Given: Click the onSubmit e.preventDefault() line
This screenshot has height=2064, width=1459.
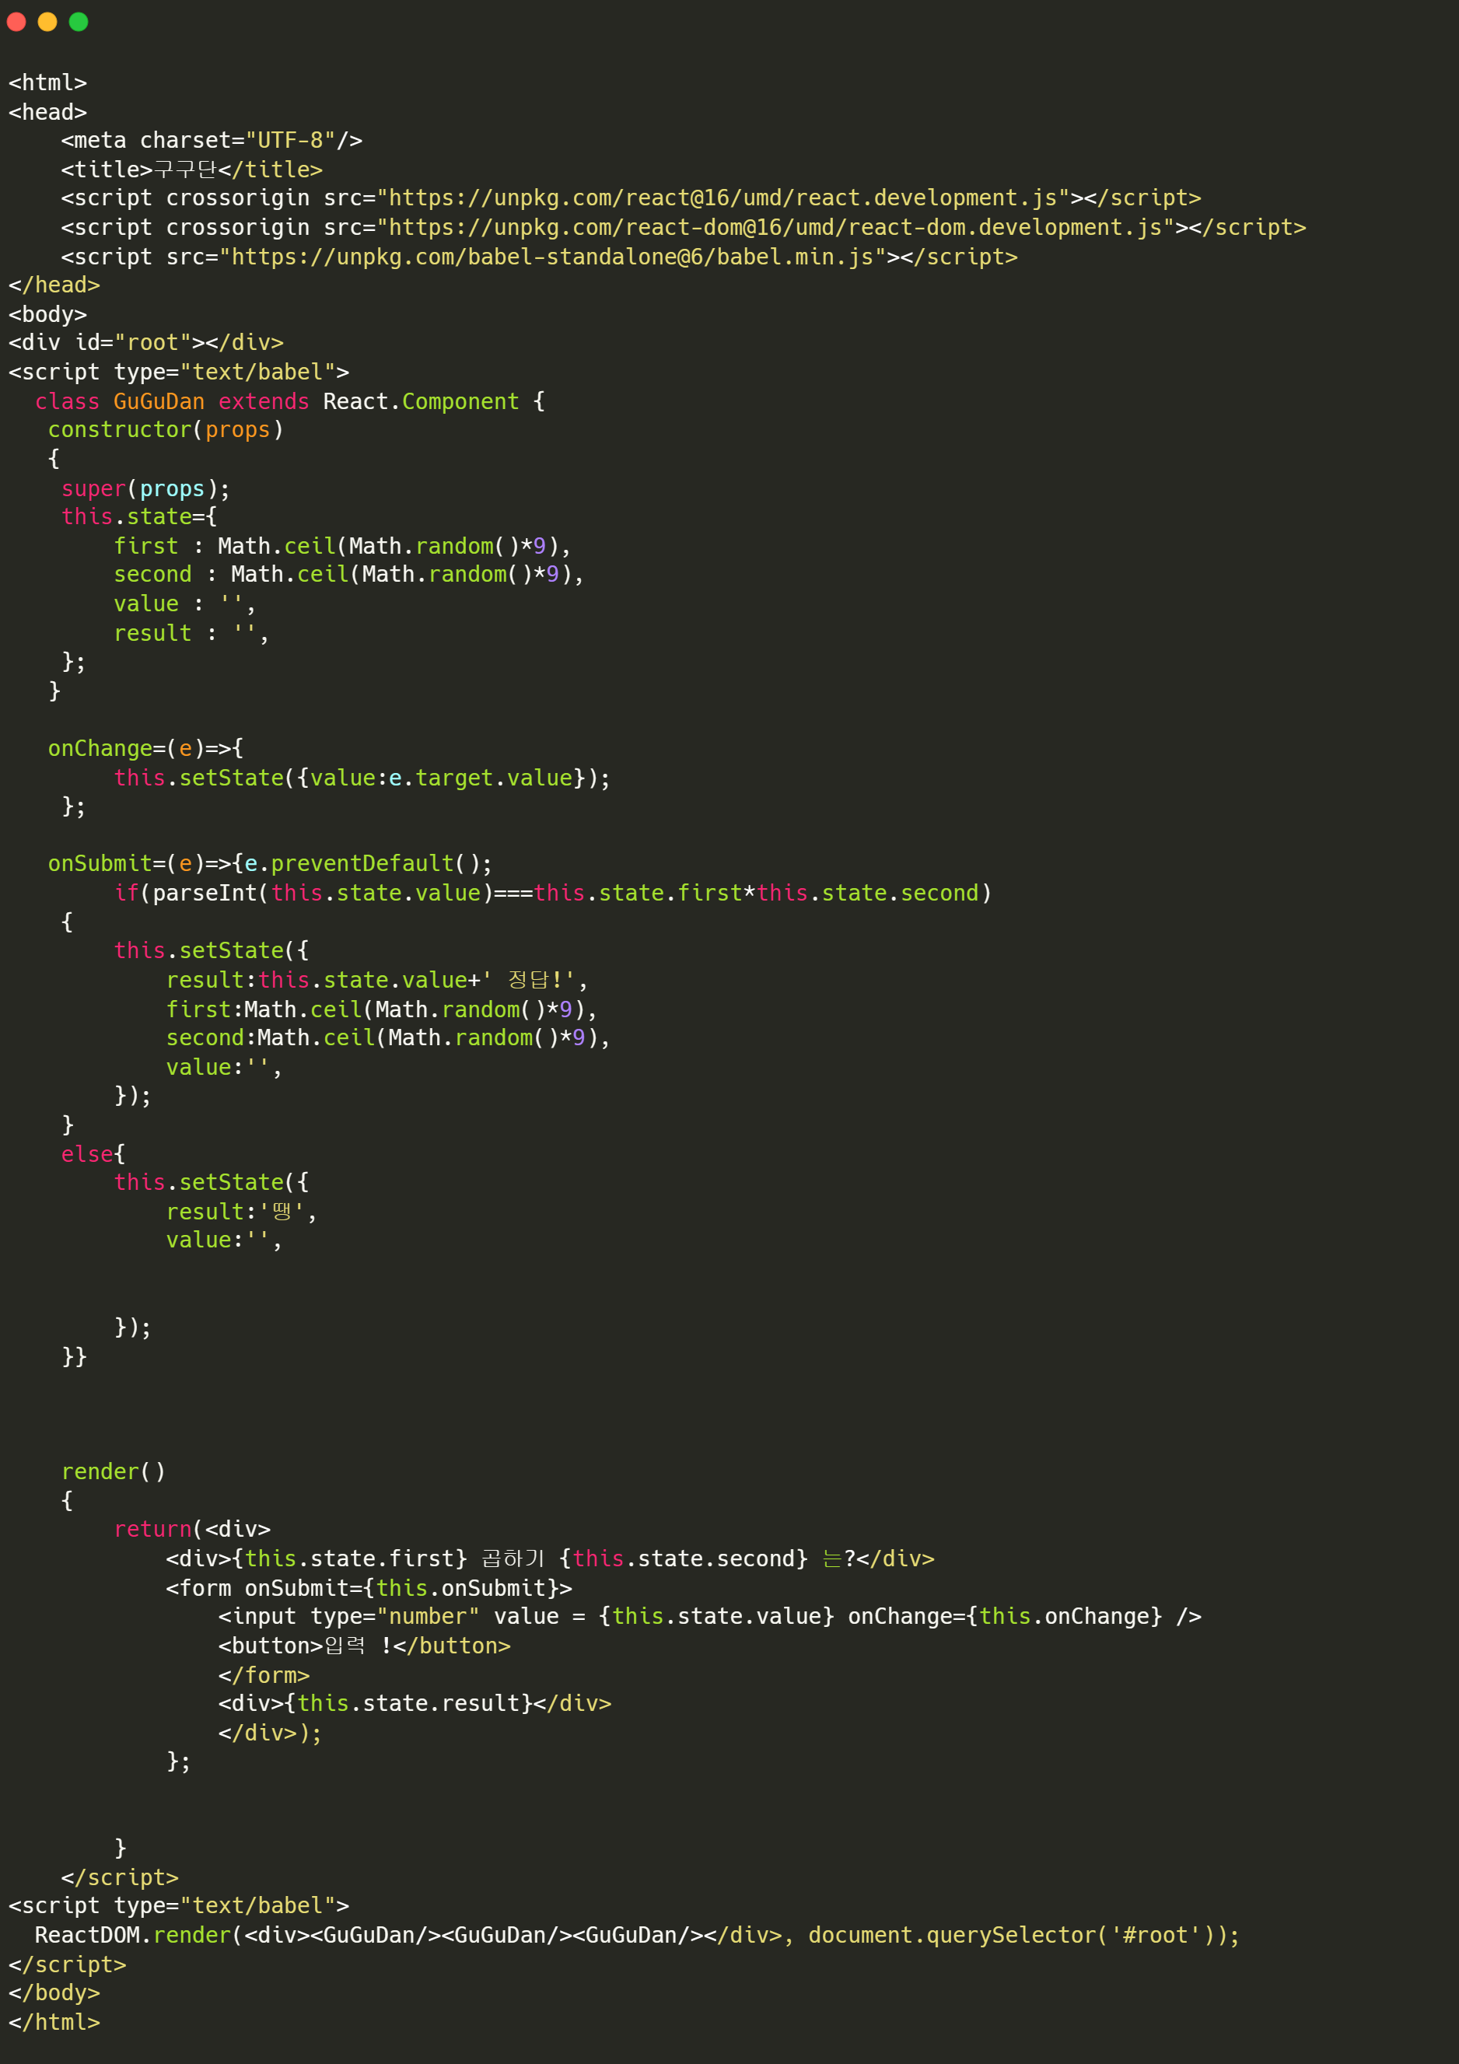Looking at the screenshot, I should click(x=271, y=864).
